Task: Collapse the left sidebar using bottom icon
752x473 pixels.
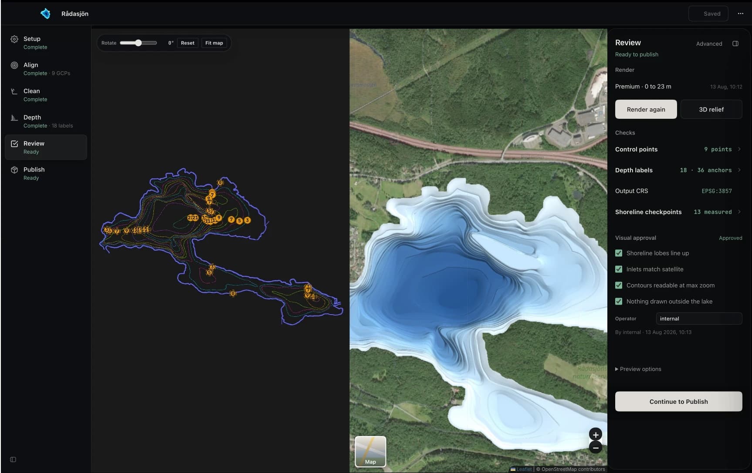Action: tap(13, 460)
